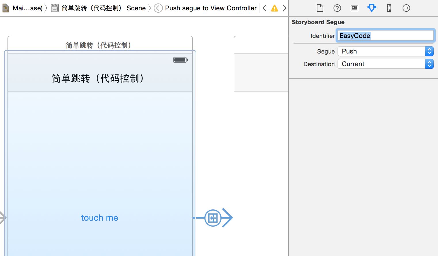Click the storyboard file icon in breadcrumb

[x=5, y=8]
